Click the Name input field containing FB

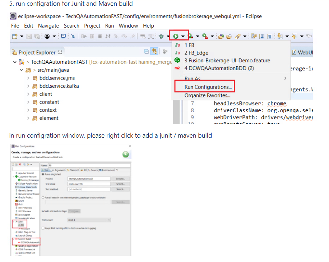(x=89, y=166)
